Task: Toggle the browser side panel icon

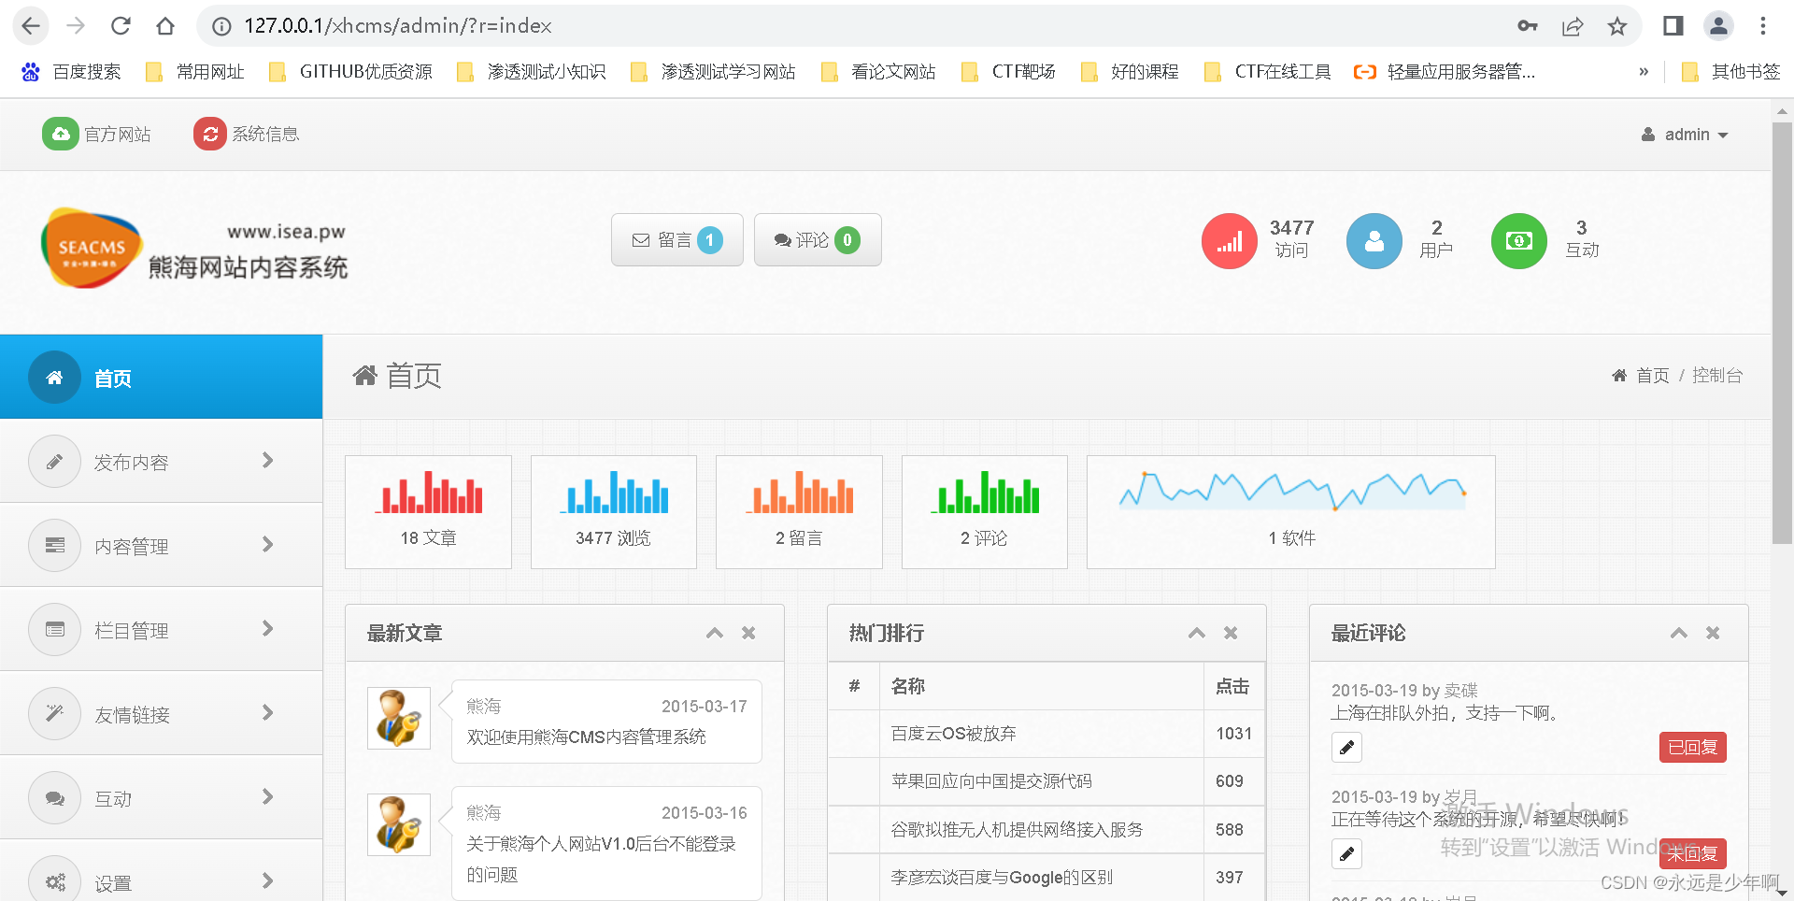Action: pos(1673,26)
